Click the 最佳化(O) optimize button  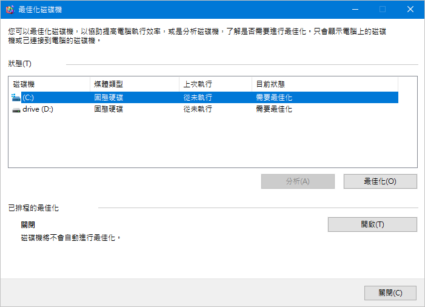(x=380, y=181)
